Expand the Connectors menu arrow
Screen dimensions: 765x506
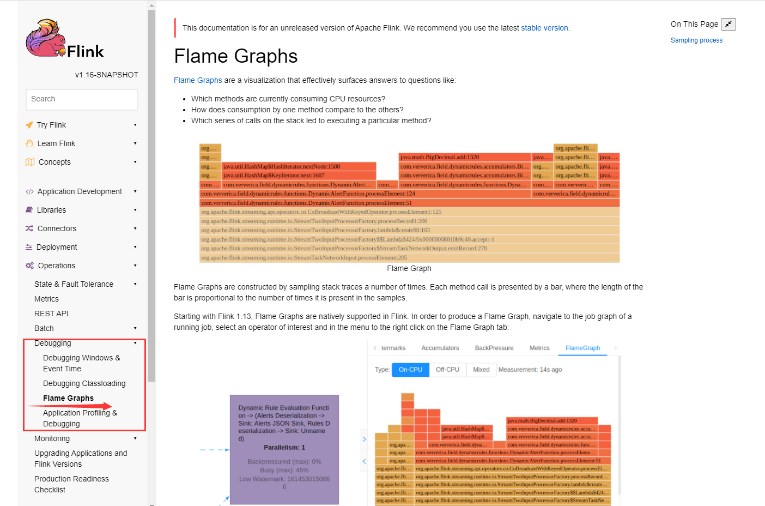tap(135, 228)
